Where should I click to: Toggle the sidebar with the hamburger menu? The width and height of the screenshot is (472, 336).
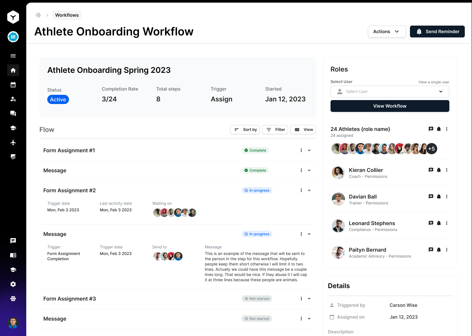pyautogui.click(x=13, y=56)
